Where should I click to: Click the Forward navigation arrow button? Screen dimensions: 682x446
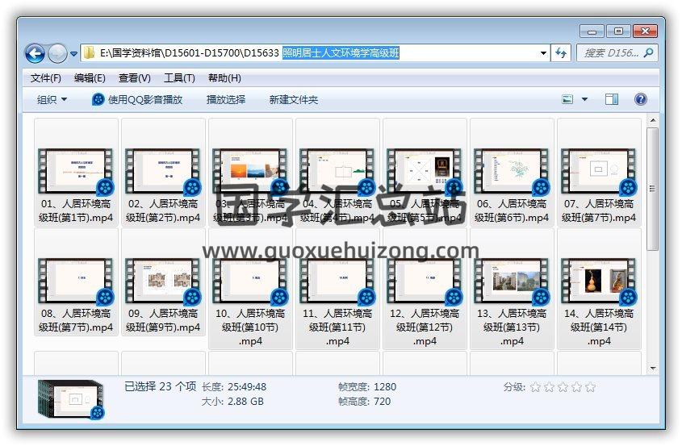57,53
